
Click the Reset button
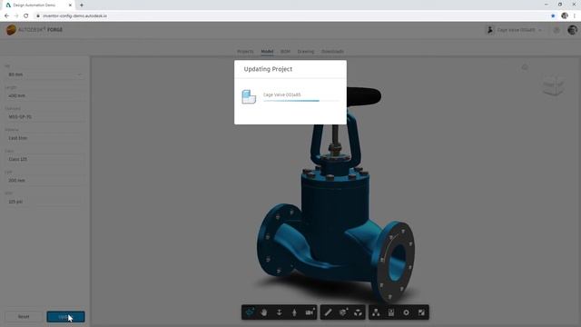pos(24,317)
